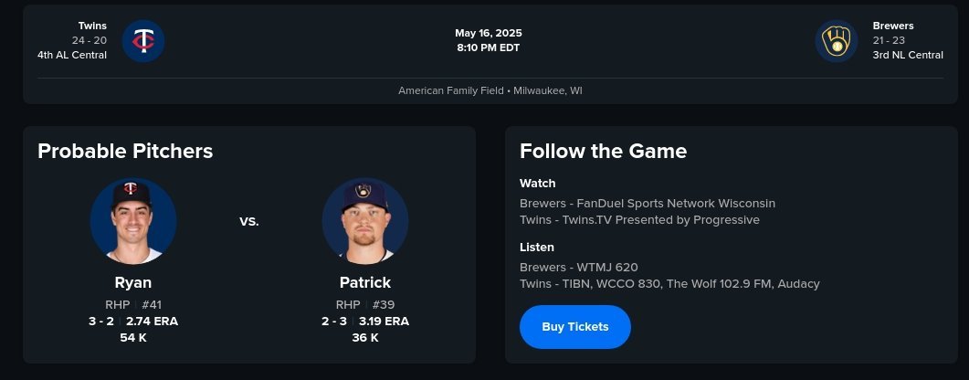Screen dimensions: 969x380
Task: Click the 8:10 PM EDT game time
Action: point(489,47)
